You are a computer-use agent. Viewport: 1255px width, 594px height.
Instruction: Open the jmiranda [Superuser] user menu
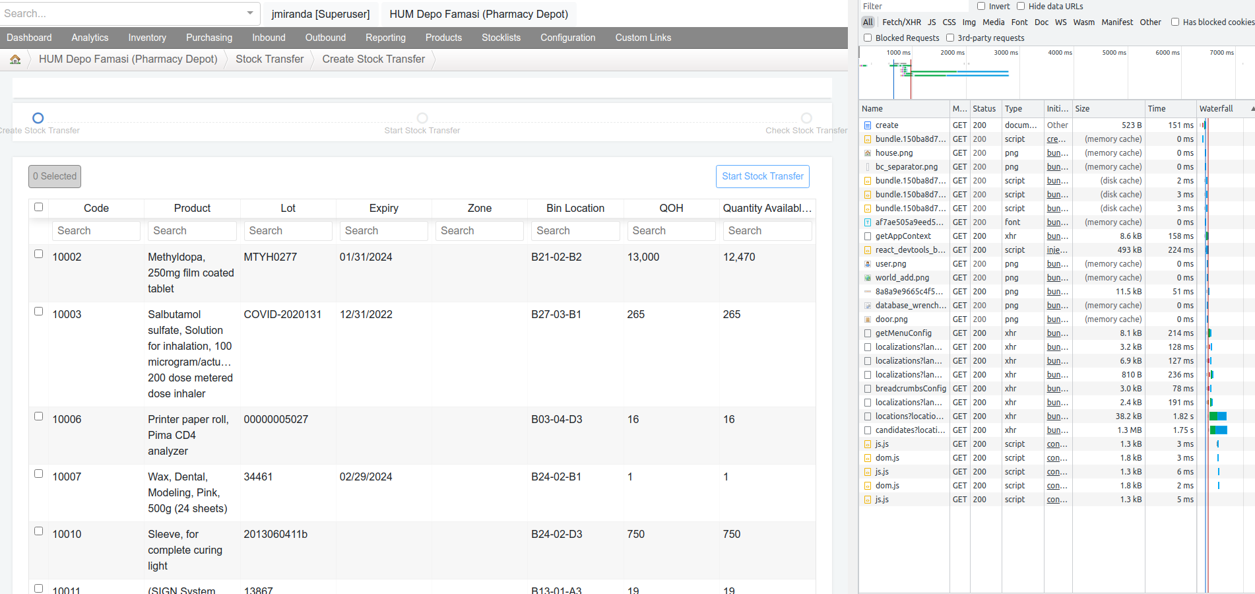click(321, 14)
